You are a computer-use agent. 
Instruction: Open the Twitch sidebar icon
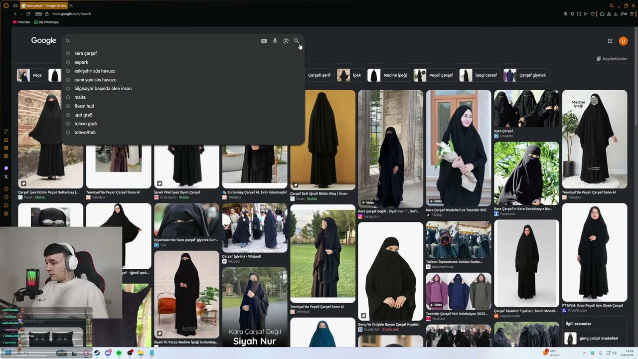tap(6, 169)
